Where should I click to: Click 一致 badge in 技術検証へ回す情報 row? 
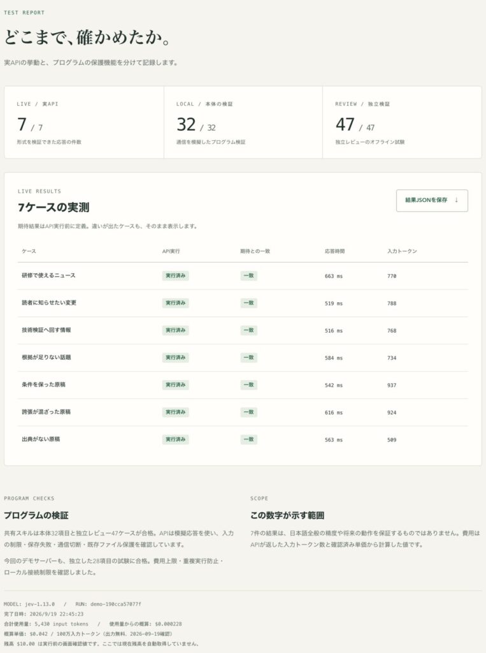[x=248, y=330]
